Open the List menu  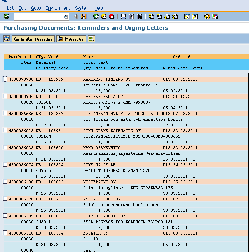[x=10, y=8]
